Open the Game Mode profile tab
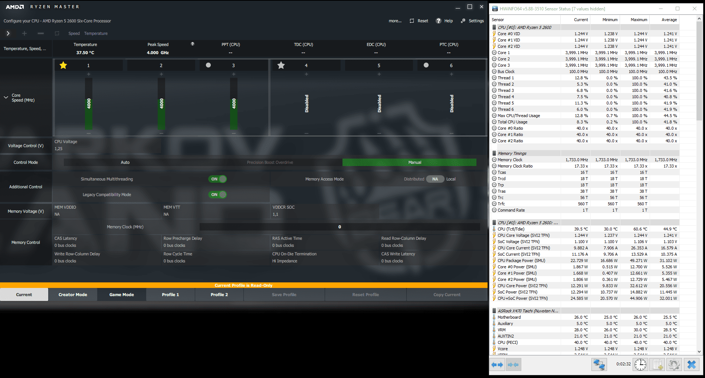This screenshot has height=378, width=705. pos(122,295)
